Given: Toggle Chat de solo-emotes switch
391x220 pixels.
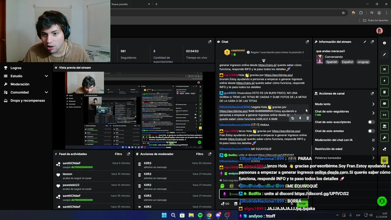Looking at the screenshot, I should (371, 131).
